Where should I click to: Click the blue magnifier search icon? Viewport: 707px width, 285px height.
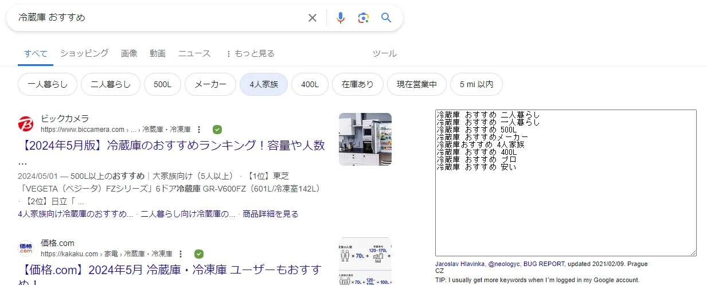click(x=386, y=18)
